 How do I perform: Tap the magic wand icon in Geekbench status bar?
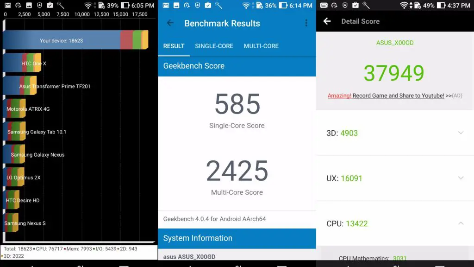[x=219, y=5]
